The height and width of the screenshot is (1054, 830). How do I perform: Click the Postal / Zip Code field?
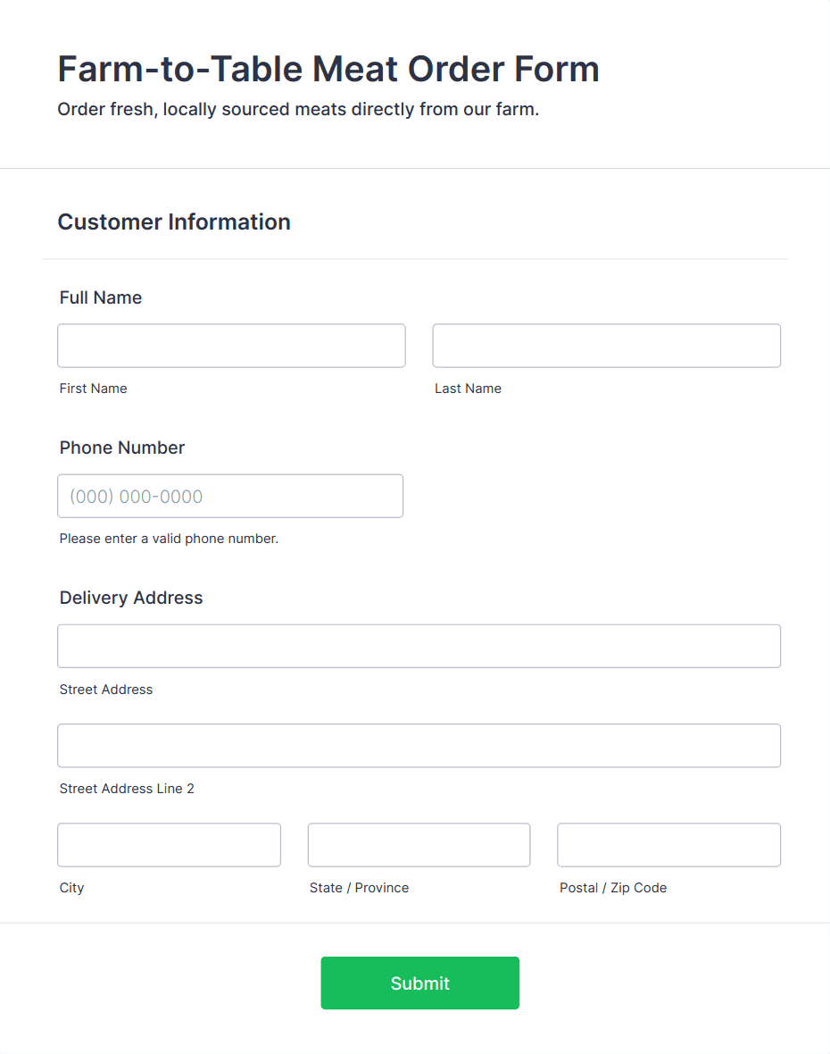(668, 844)
